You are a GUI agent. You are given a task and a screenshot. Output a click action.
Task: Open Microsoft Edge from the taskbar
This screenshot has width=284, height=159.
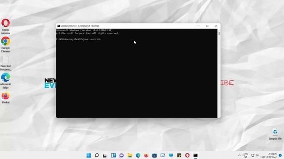click(x=138, y=155)
